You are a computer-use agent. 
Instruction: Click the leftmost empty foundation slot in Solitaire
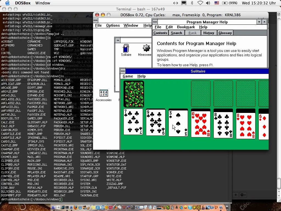pos(201,94)
